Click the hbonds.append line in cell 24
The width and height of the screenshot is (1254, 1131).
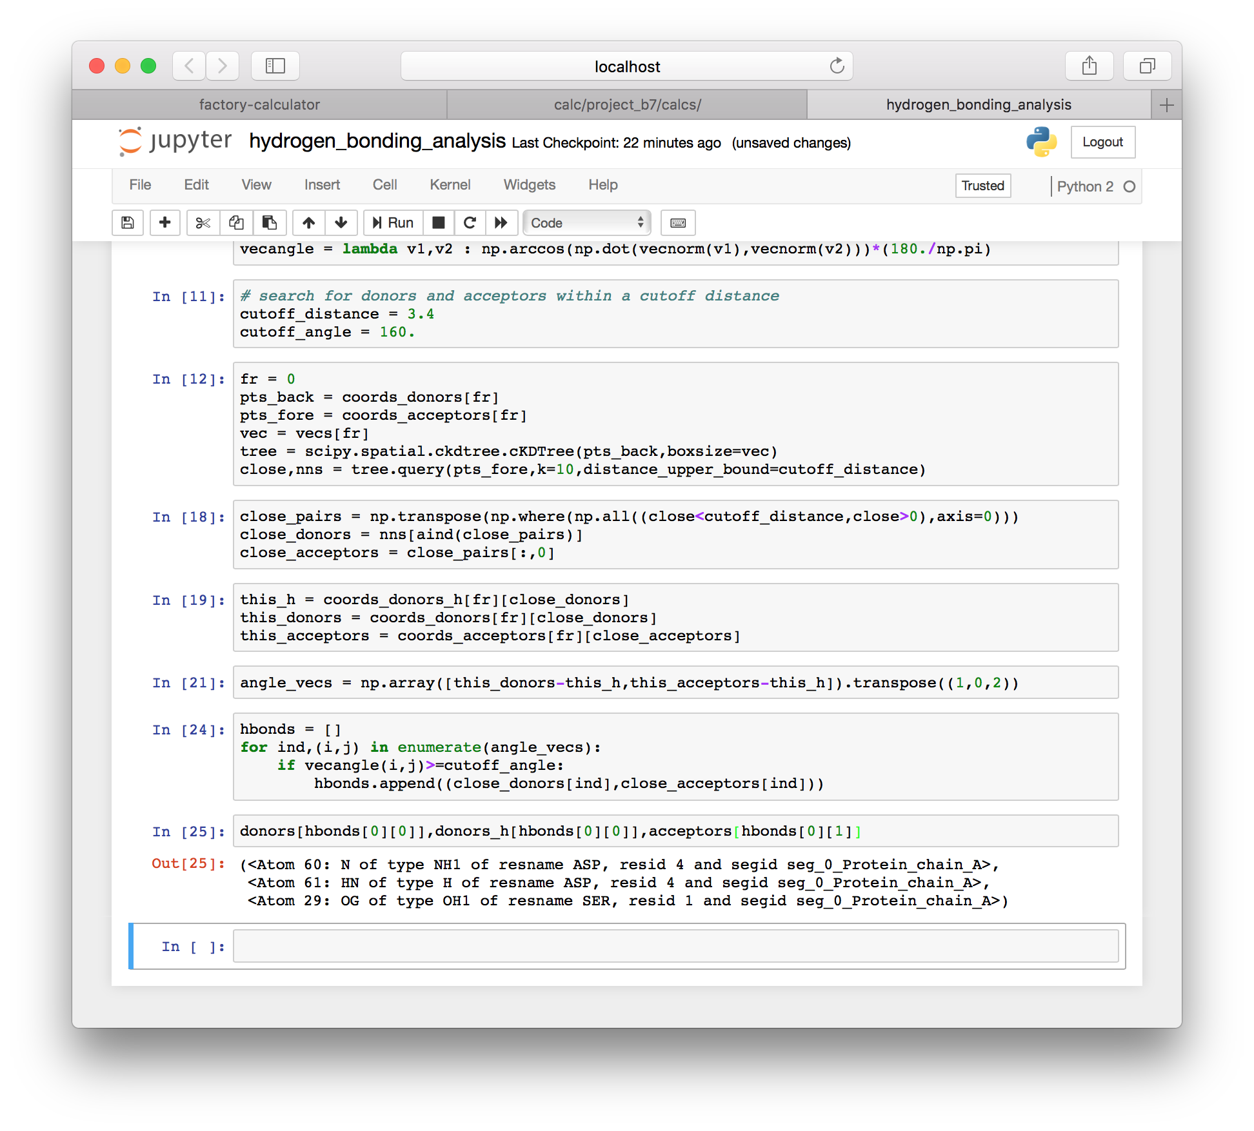pos(569,783)
